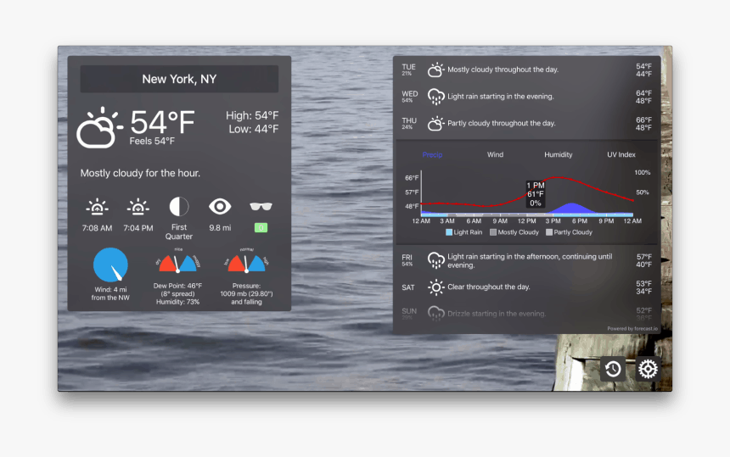The height and width of the screenshot is (457, 730).
Task: Select the SAT forecast day label
Action: tap(407, 287)
